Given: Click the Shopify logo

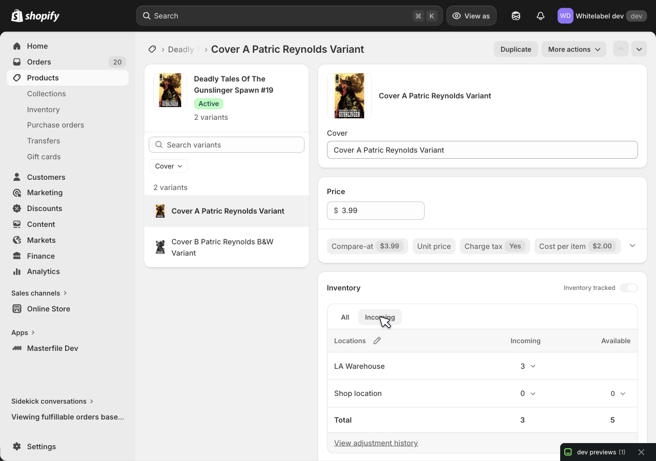Looking at the screenshot, I should [x=35, y=16].
